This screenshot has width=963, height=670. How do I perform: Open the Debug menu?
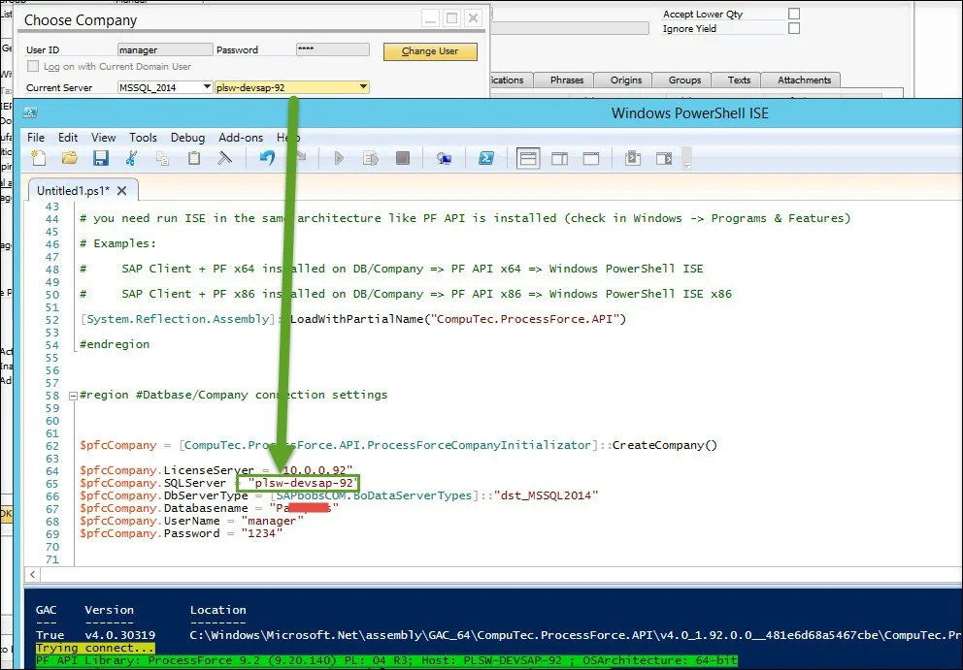187,138
